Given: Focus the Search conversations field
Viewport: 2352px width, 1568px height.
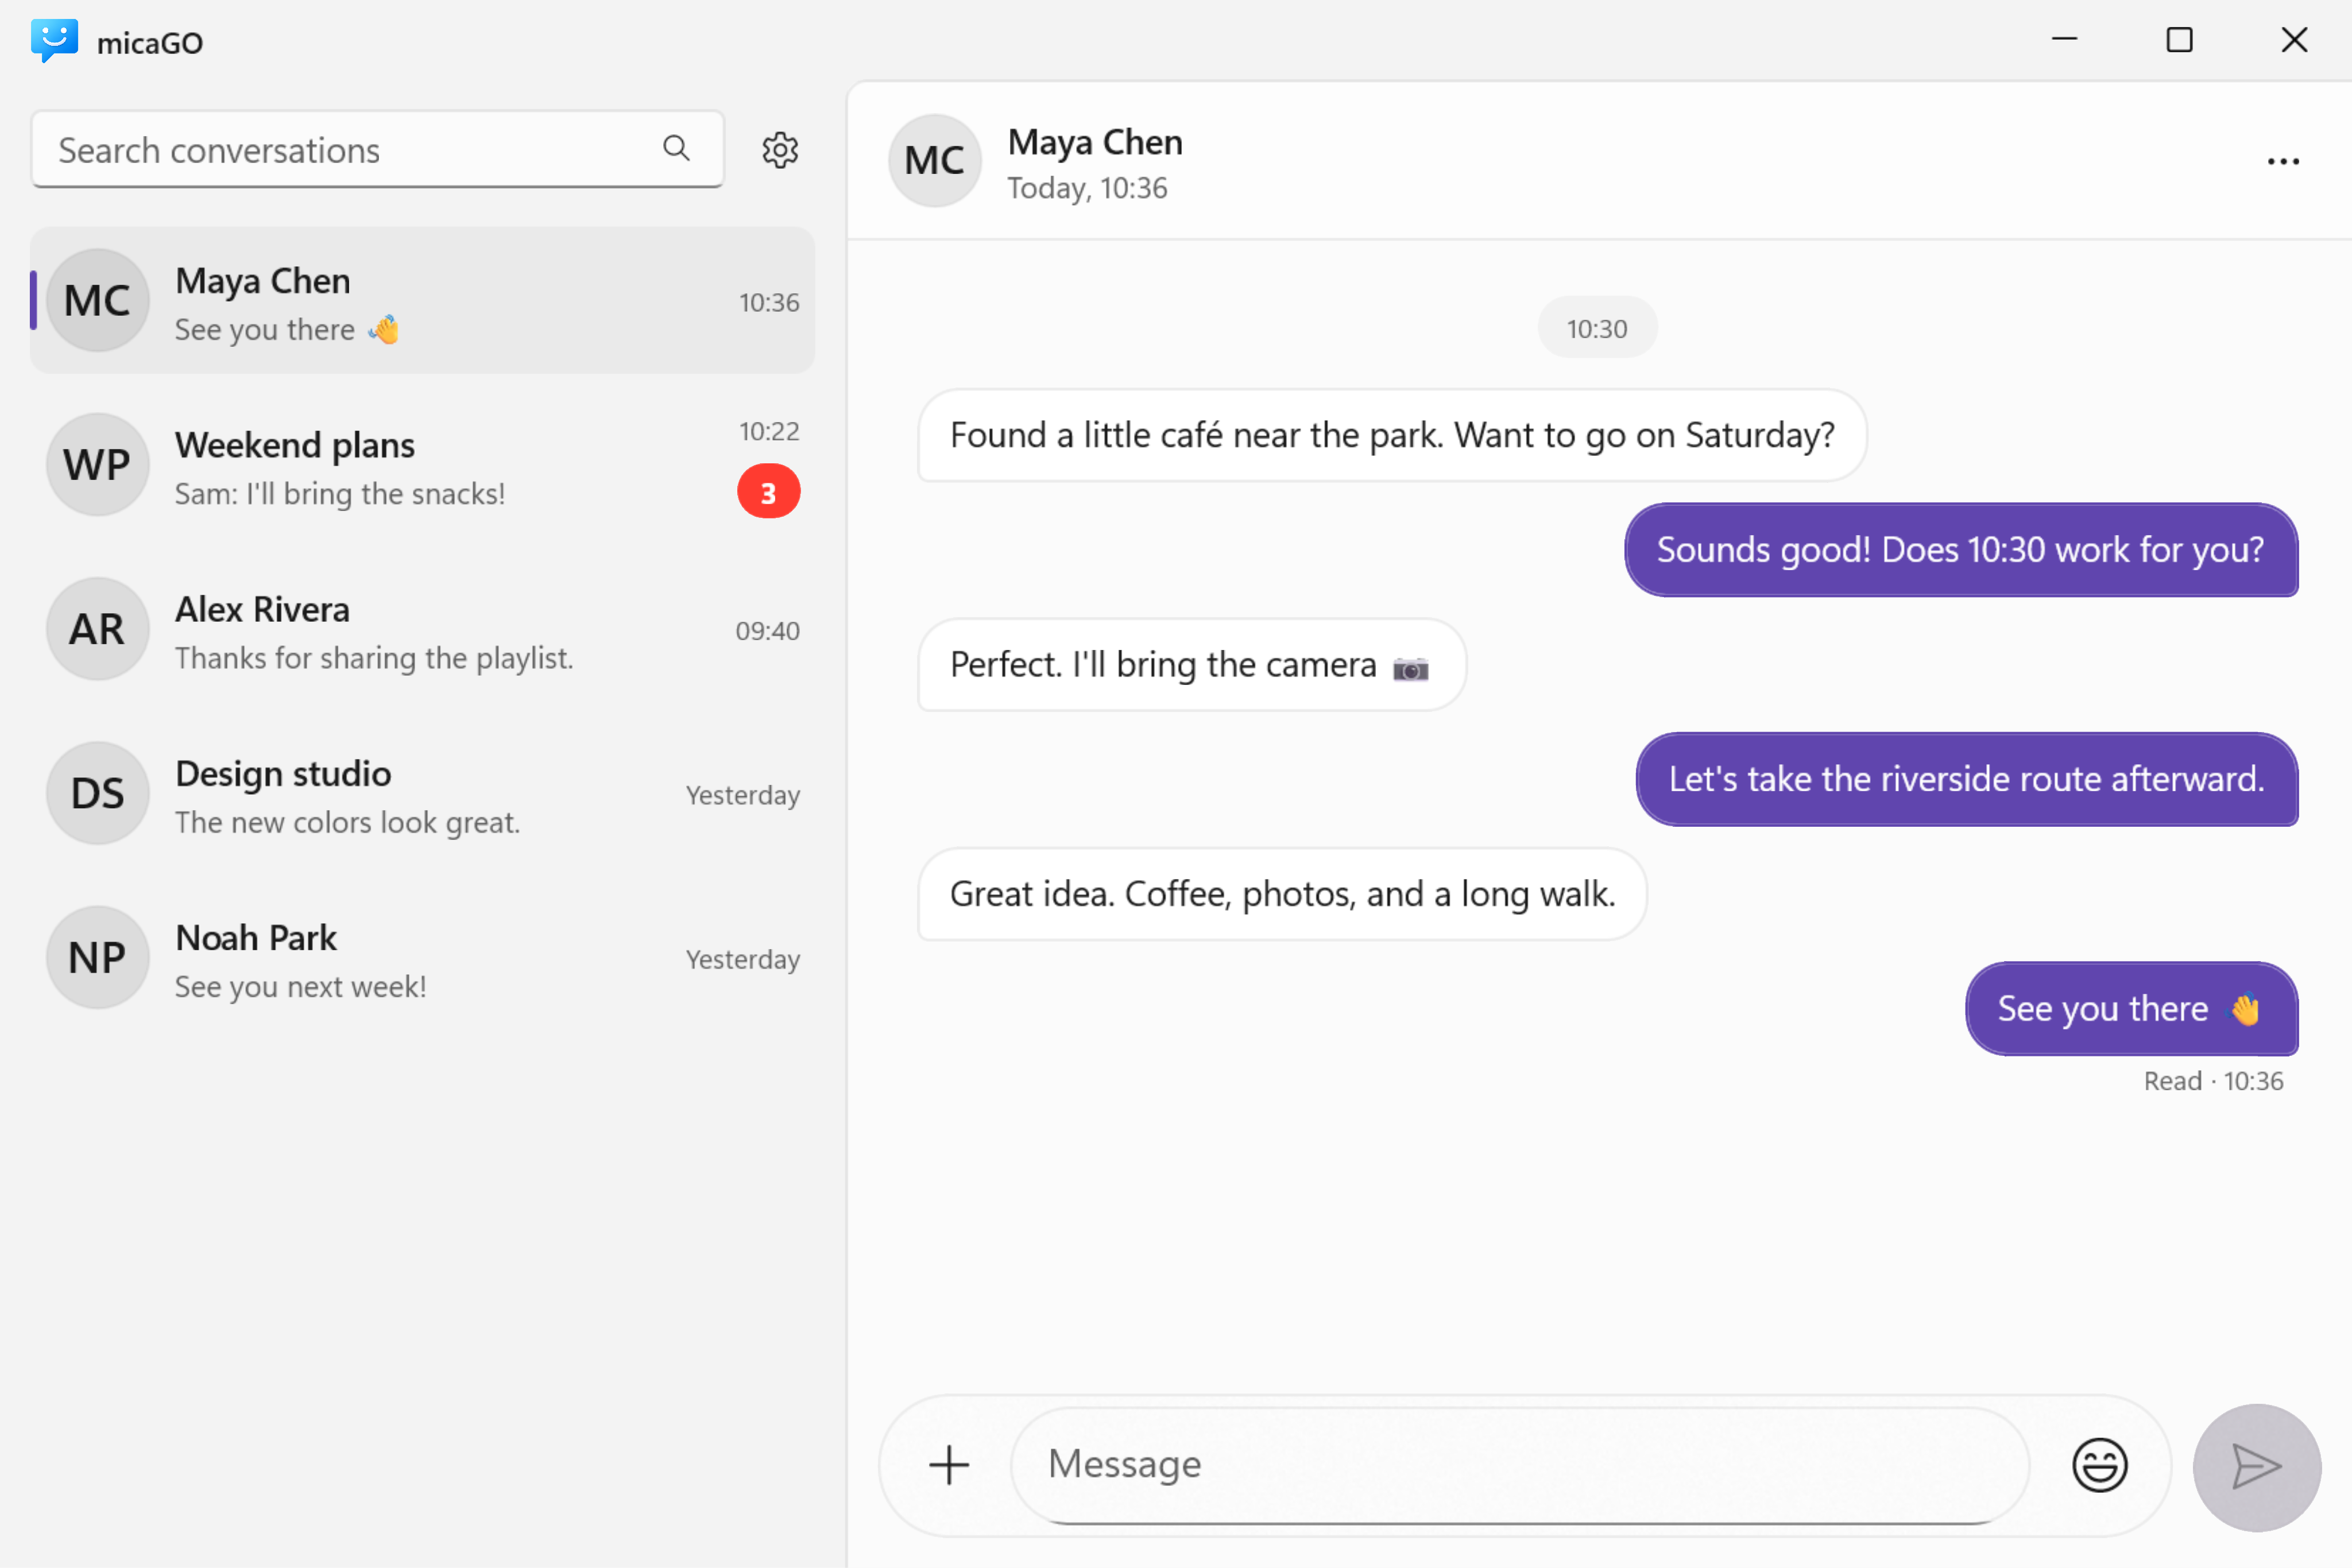Looking at the screenshot, I should pos(377,150).
